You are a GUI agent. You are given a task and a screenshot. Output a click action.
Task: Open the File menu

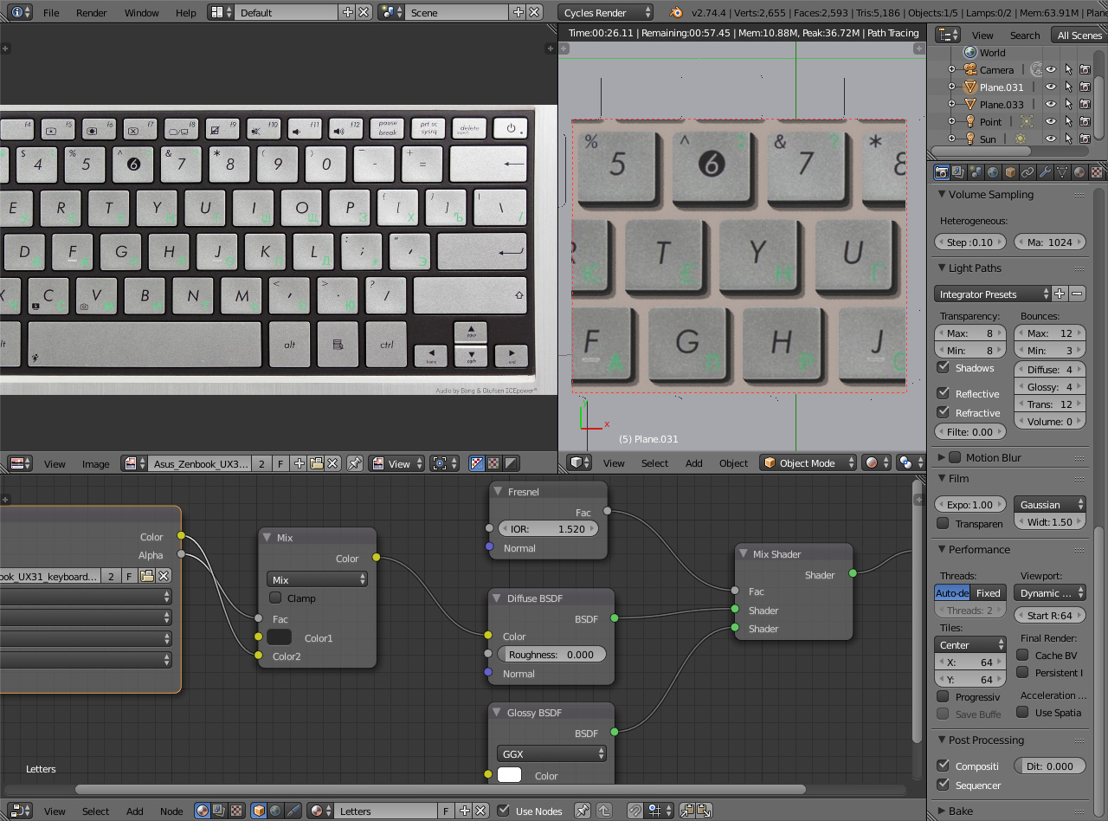click(51, 13)
